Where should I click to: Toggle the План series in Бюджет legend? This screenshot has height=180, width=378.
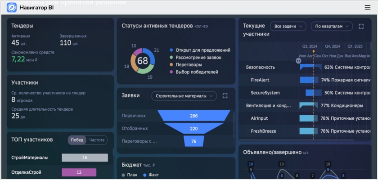point(130,175)
